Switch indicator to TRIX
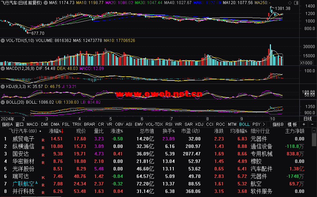Image resolution: width=317 pixels, height=197 pixels. pos(77,124)
